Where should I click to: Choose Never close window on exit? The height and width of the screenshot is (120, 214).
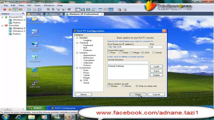(x=123, y=86)
